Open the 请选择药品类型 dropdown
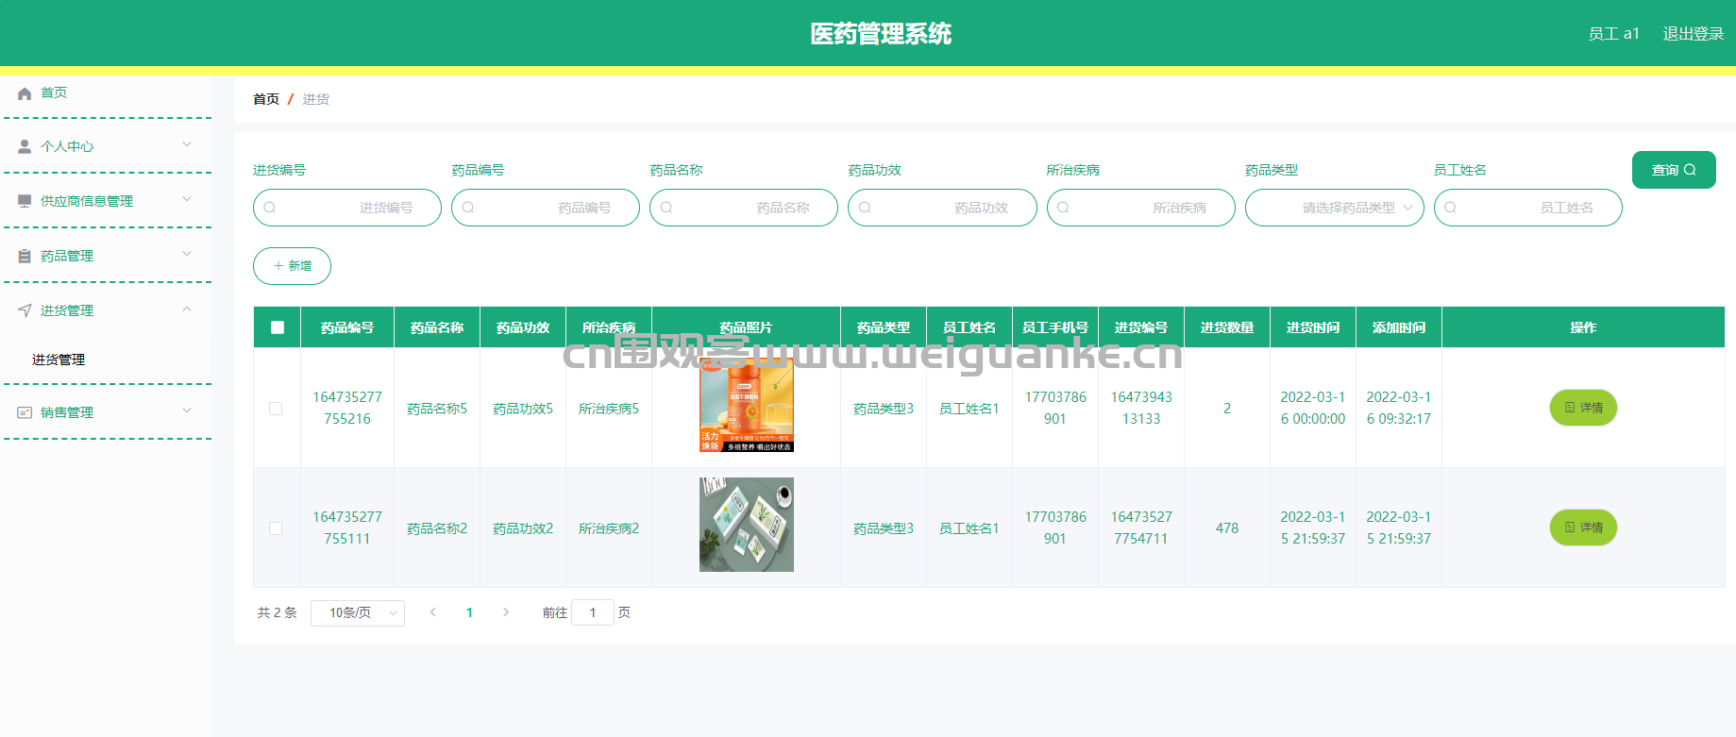The width and height of the screenshot is (1736, 737). tap(1334, 208)
